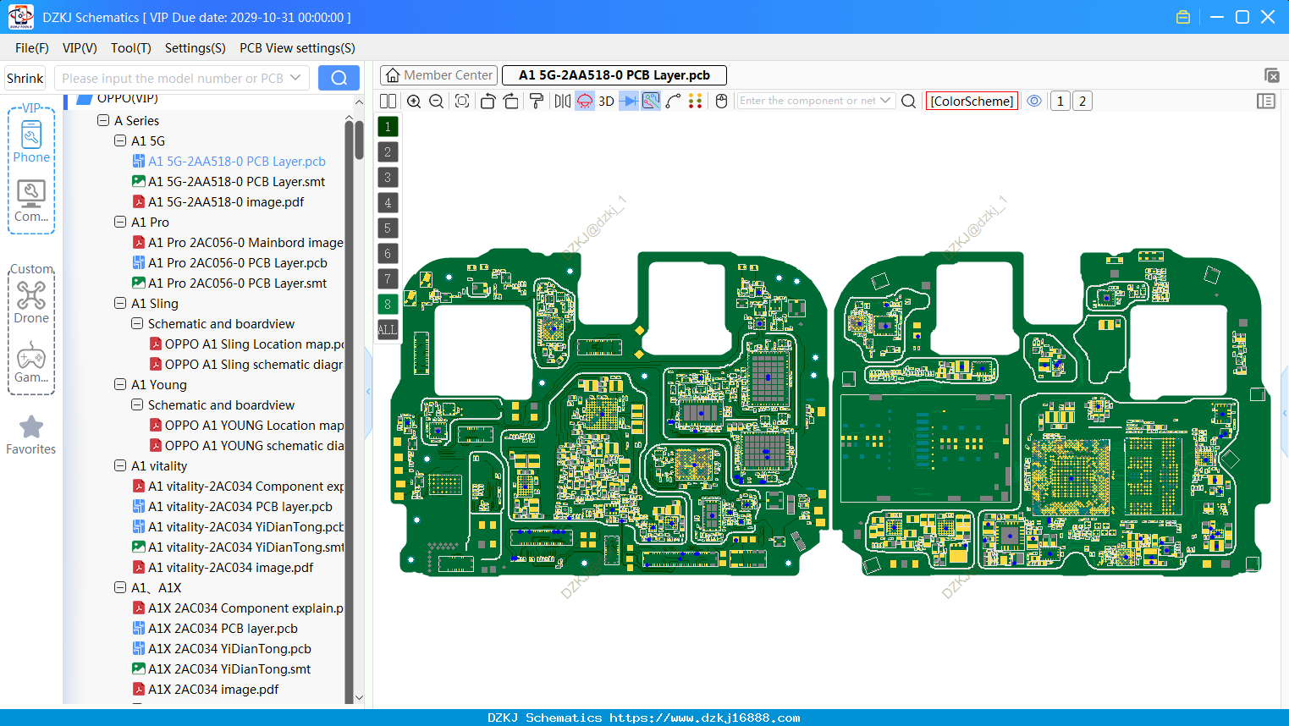This screenshot has width=1289, height=726.
Task: Switch to 3D view
Action: (606, 102)
